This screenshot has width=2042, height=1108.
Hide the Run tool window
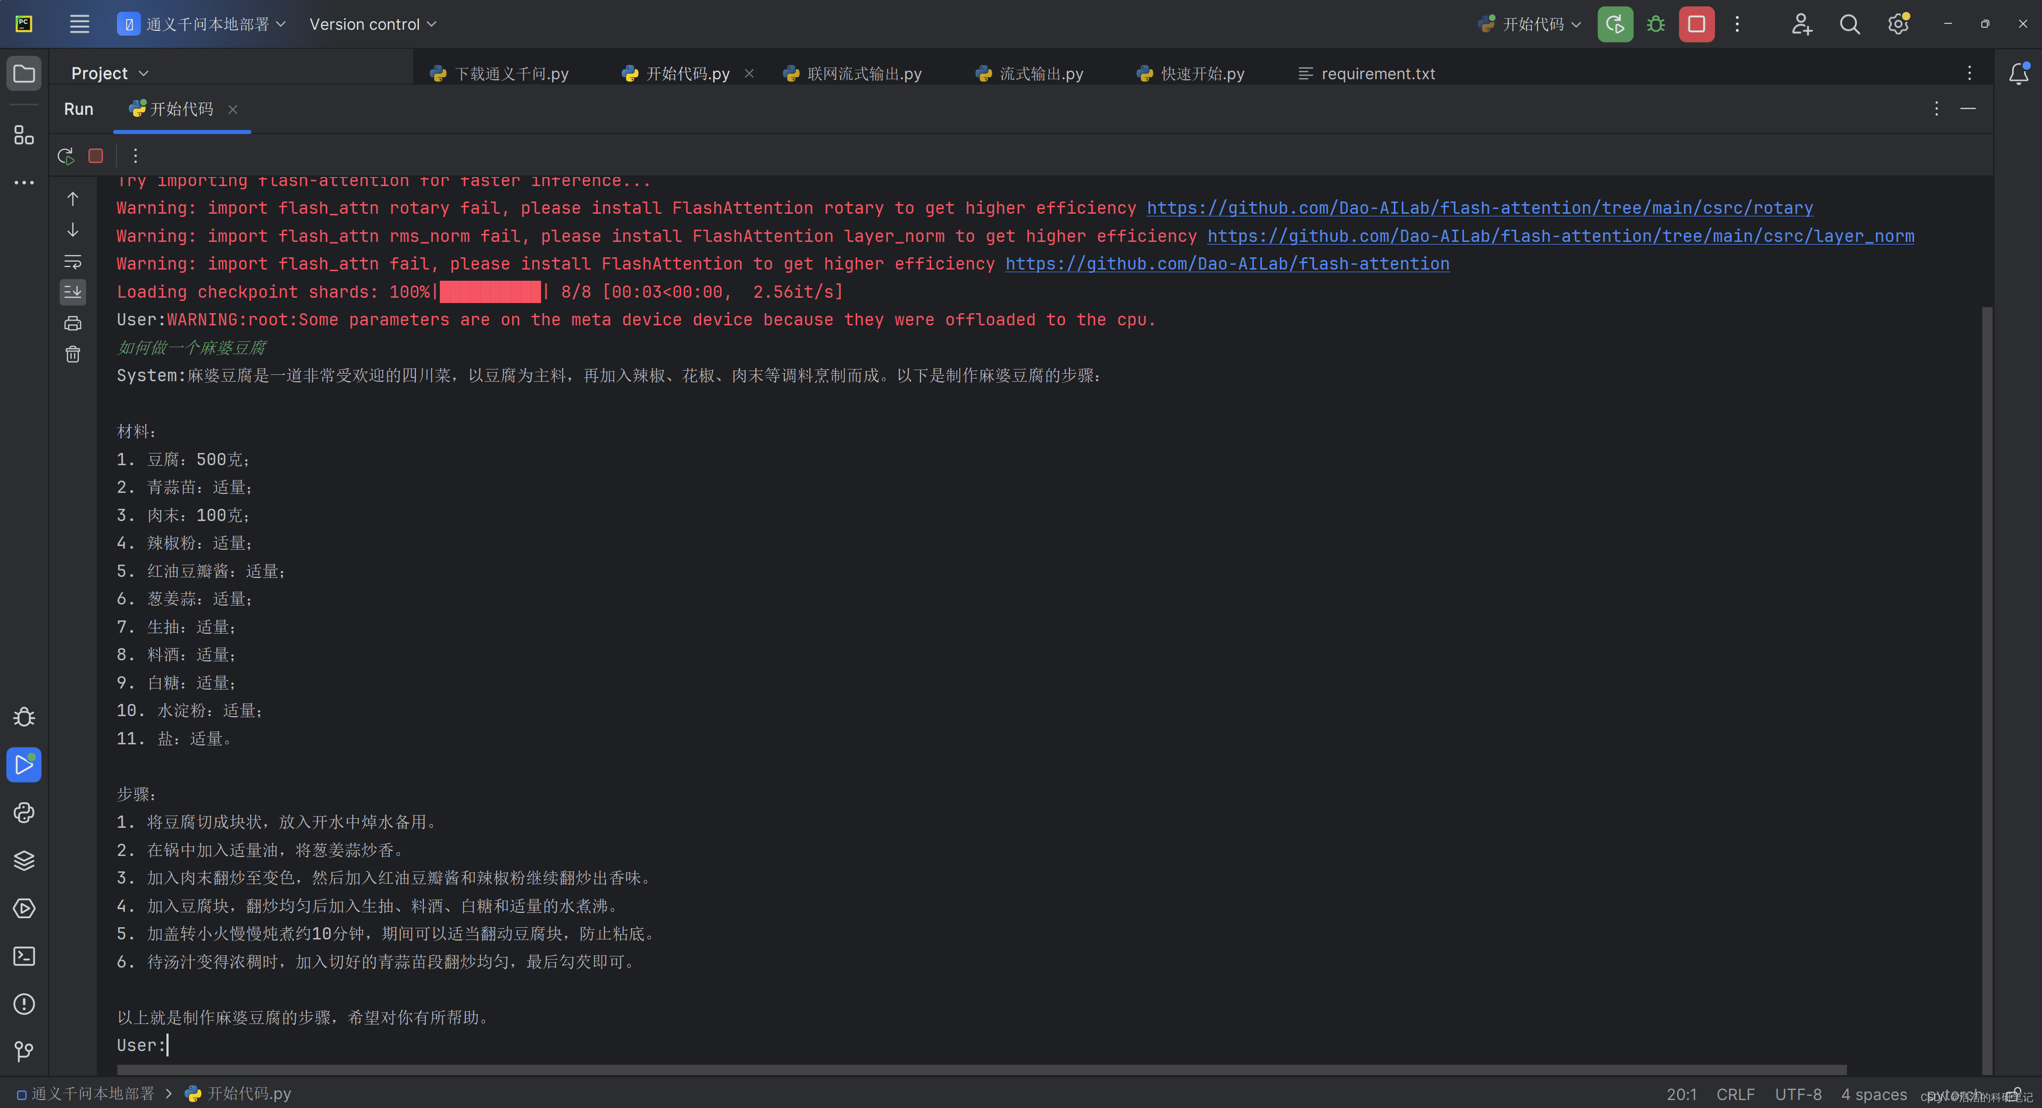[x=1968, y=108]
